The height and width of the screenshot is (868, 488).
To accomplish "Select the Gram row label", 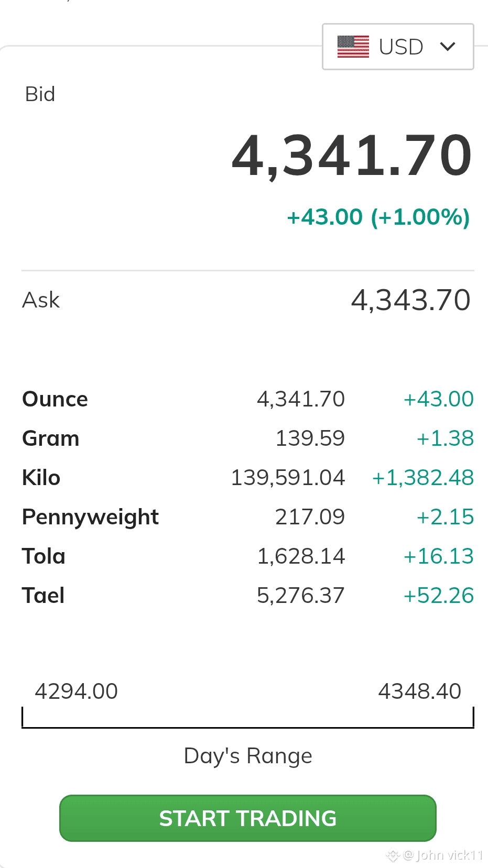I will [51, 438].
